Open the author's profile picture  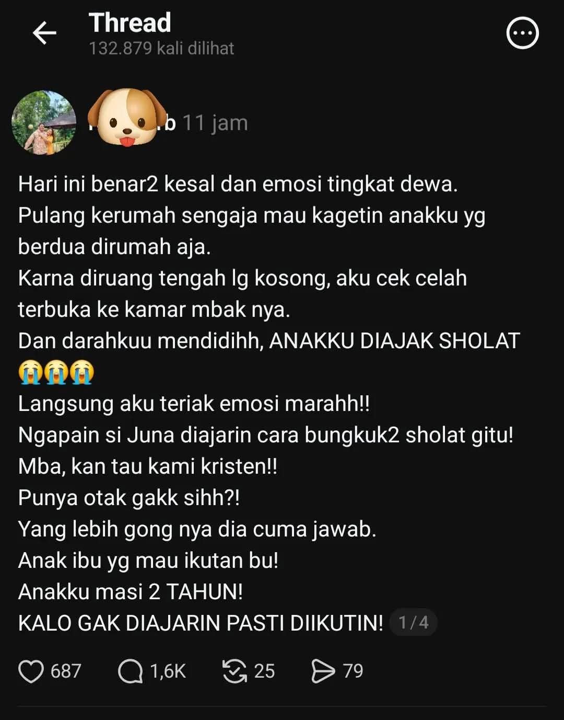(44, 123)
